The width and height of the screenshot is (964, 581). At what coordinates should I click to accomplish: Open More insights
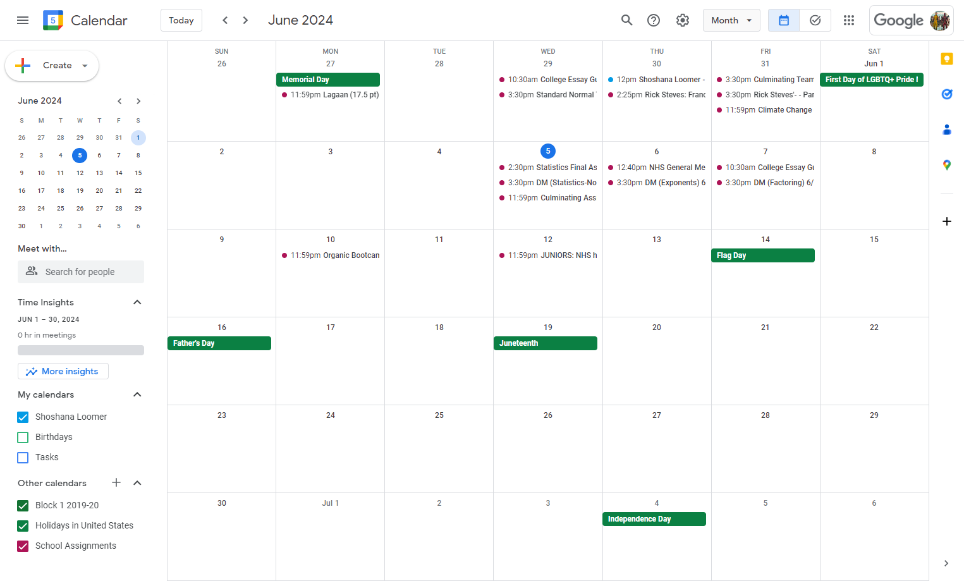pyautogui.click(x=63, y=371)
